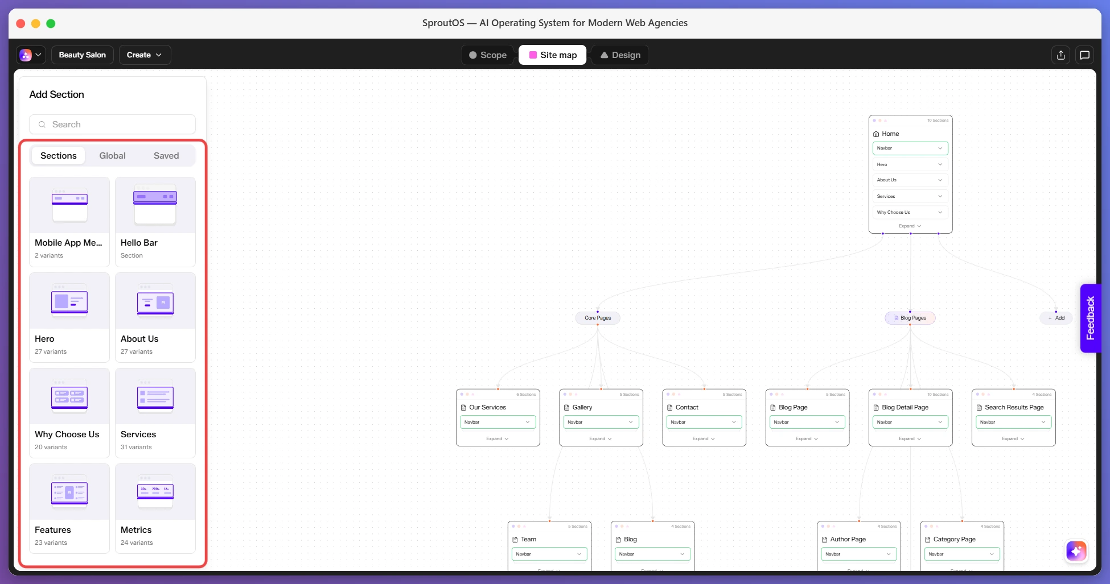
Task: Add the About Us section card
Action: [155, 317]
